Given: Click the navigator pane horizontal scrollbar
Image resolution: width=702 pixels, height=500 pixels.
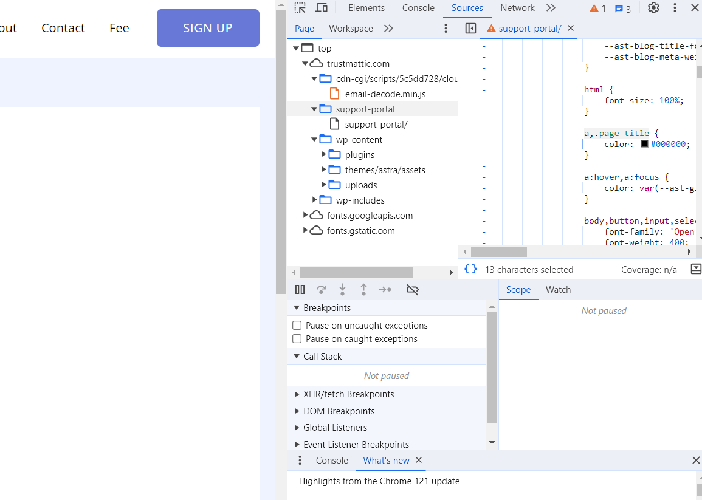Looking at the screenshot, I should (356, 272).
